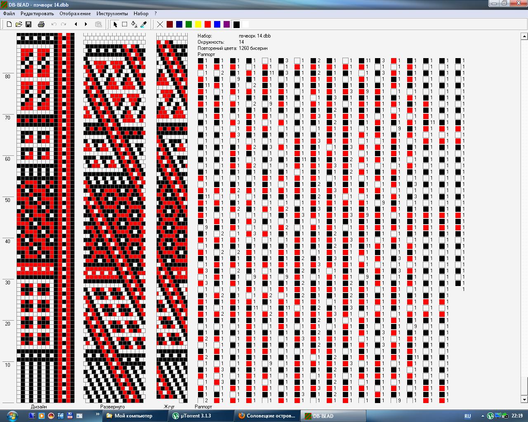528x422 pixels.
Task: Choose the paint bucket fill tool
Action: 134,24
